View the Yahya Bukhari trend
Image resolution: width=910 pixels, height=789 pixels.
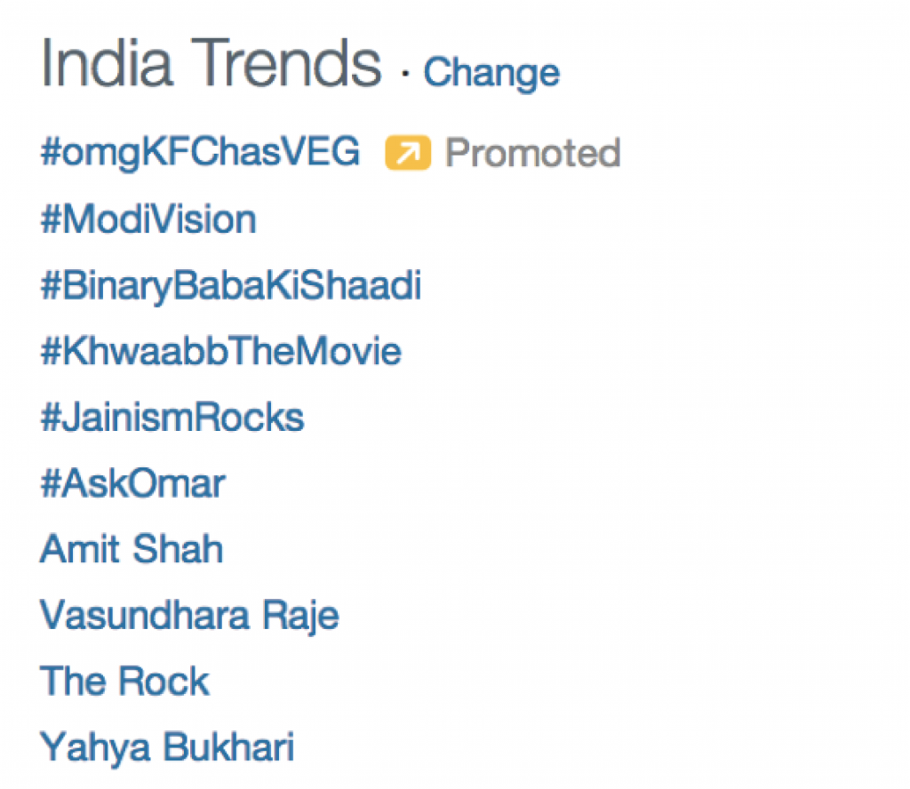(167, 747)
